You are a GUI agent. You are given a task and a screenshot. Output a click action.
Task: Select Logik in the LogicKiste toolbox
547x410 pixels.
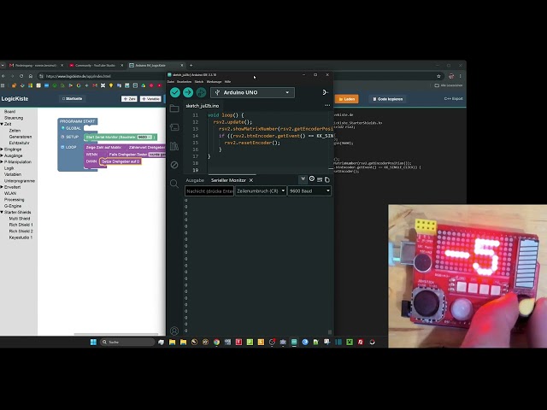(9, 168)
